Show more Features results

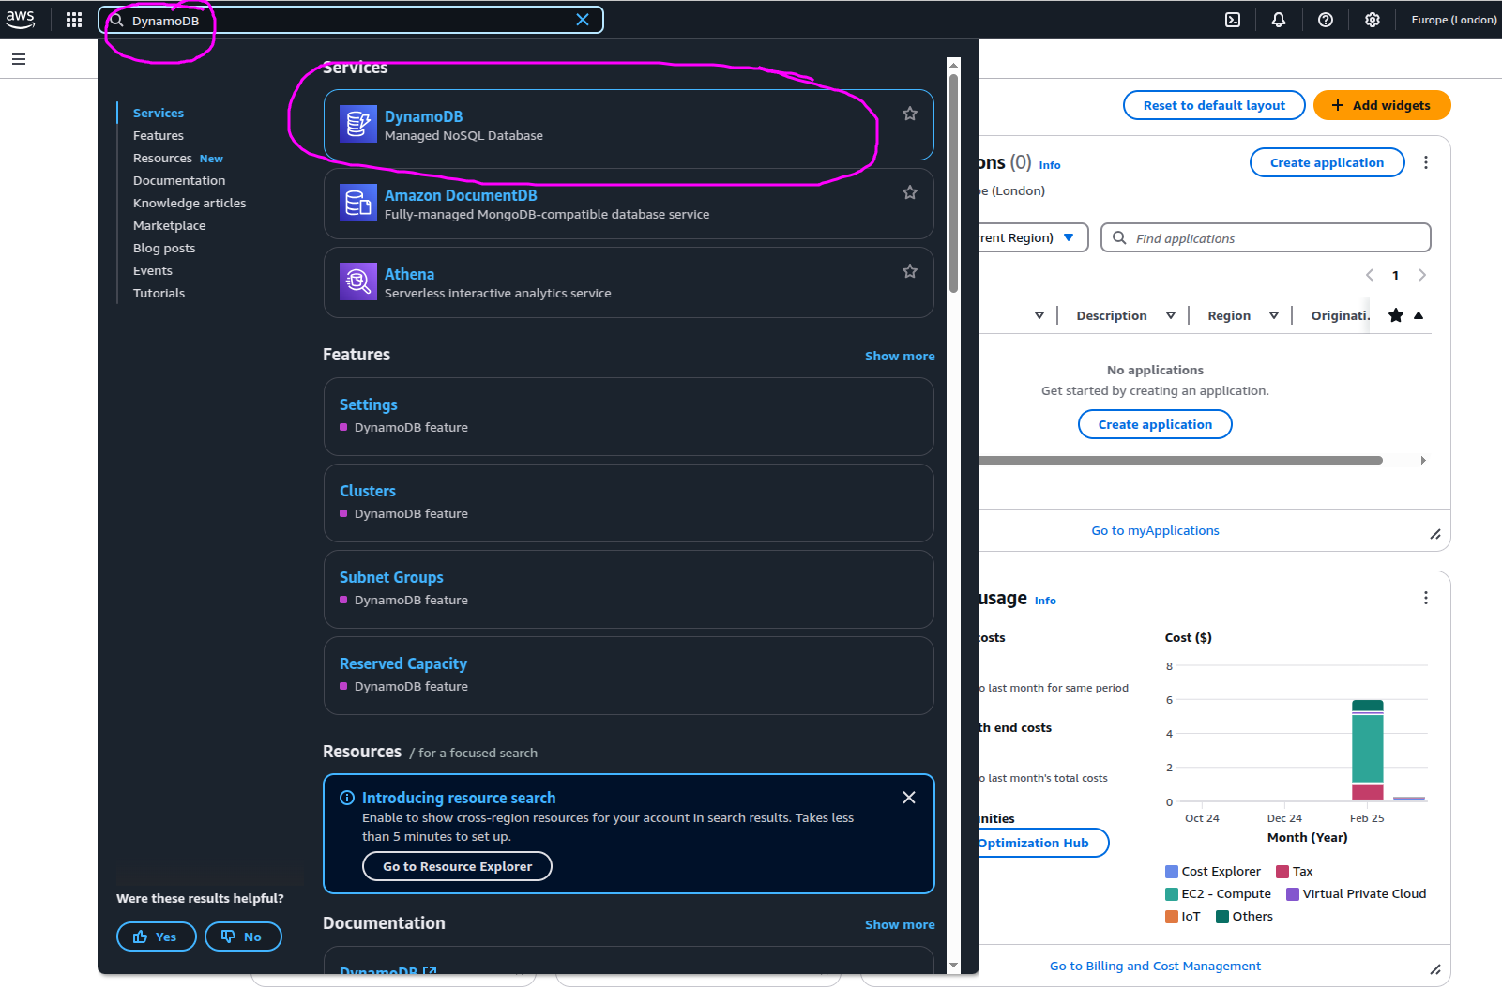click(899, 357)
